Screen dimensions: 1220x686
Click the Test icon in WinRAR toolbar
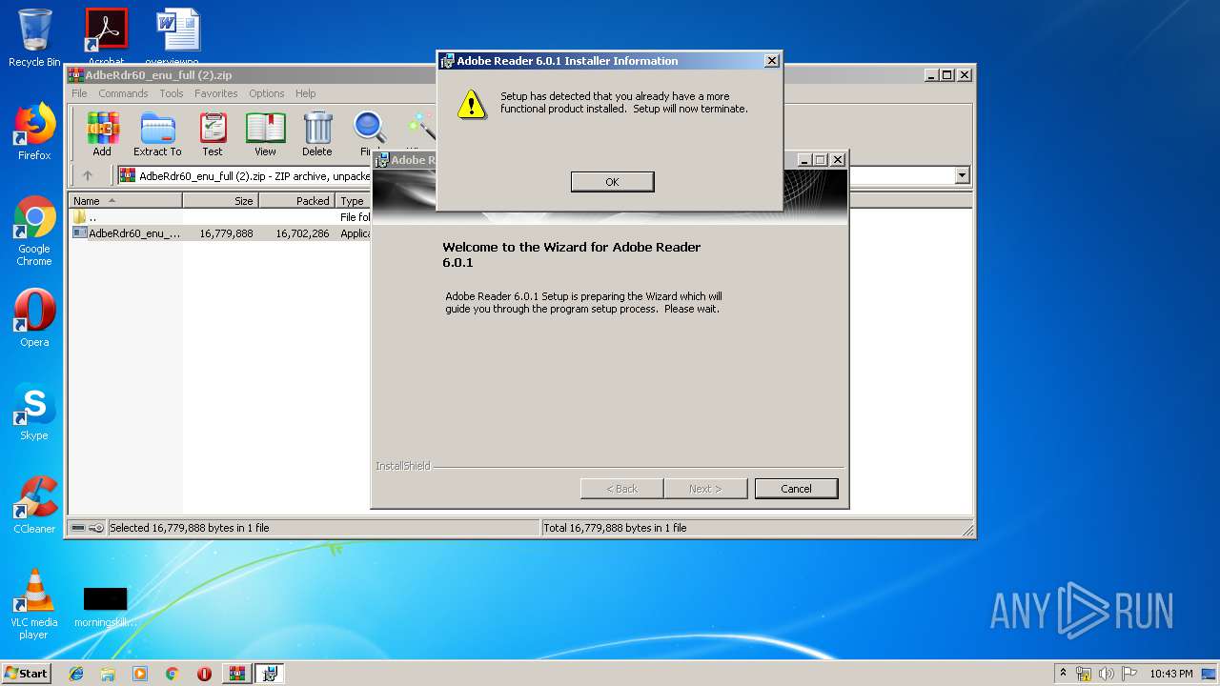(213, 134)
